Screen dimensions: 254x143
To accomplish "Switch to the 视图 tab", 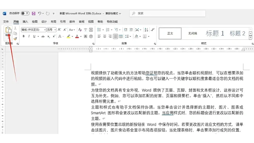I will tap(91, 22).
